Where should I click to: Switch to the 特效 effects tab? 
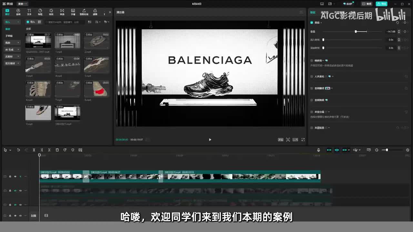[x=51, y=12]
